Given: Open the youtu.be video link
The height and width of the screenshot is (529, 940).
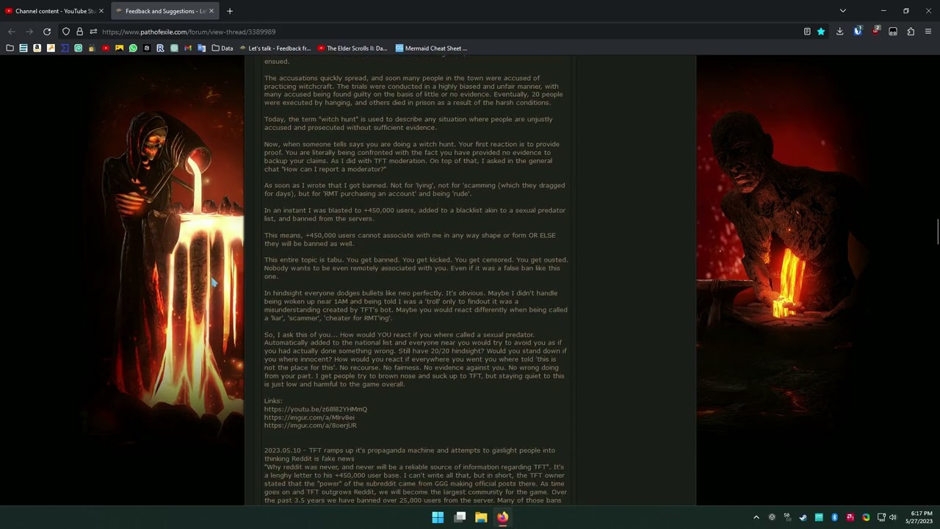Looking at the screenshot, I should coord(316,409).
